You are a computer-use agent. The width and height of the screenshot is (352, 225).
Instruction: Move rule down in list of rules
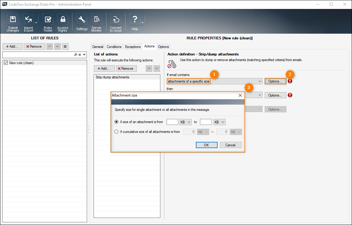[58, 46]
